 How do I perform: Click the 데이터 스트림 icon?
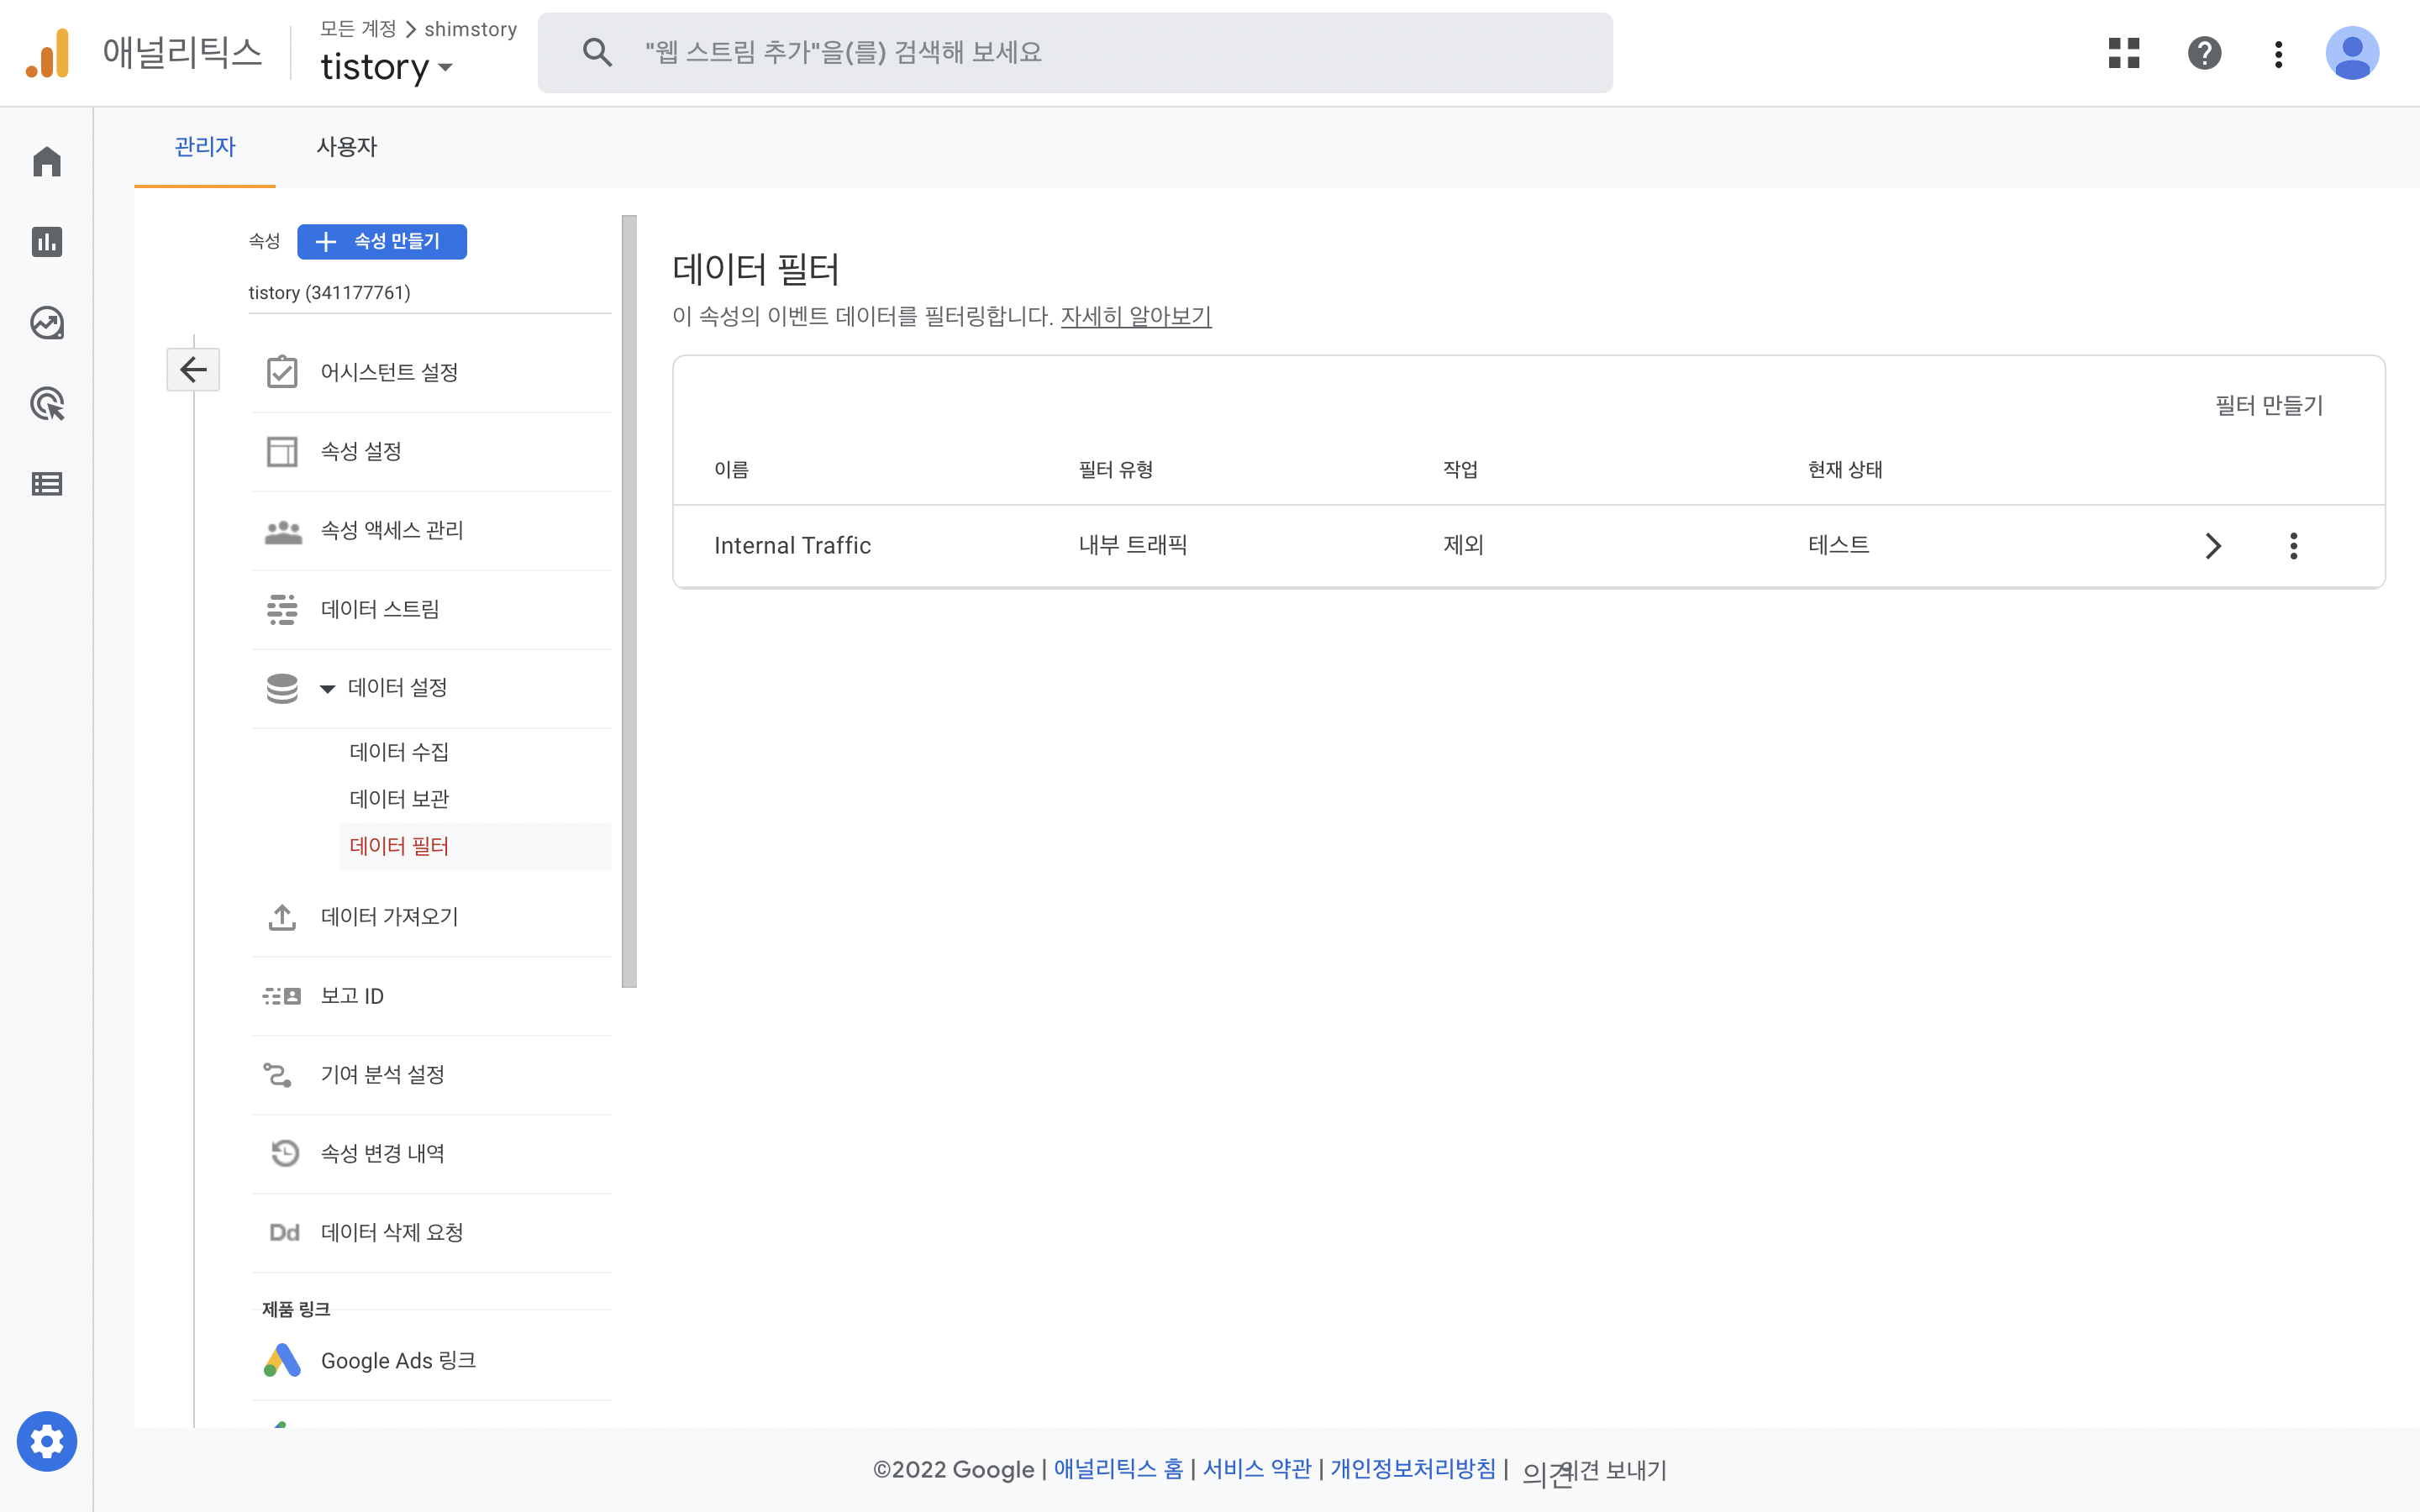282,609
